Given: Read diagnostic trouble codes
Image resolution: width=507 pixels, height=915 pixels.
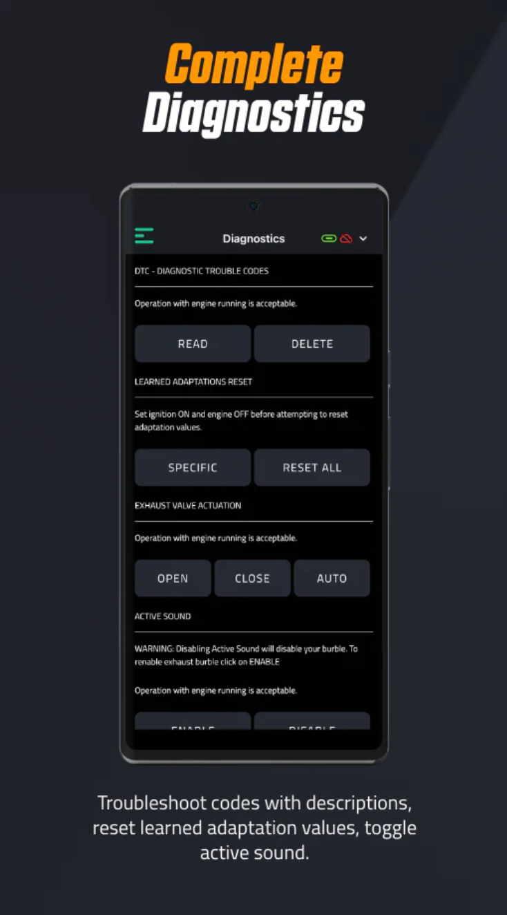Looking at the screenshot, I should [193, 343].
